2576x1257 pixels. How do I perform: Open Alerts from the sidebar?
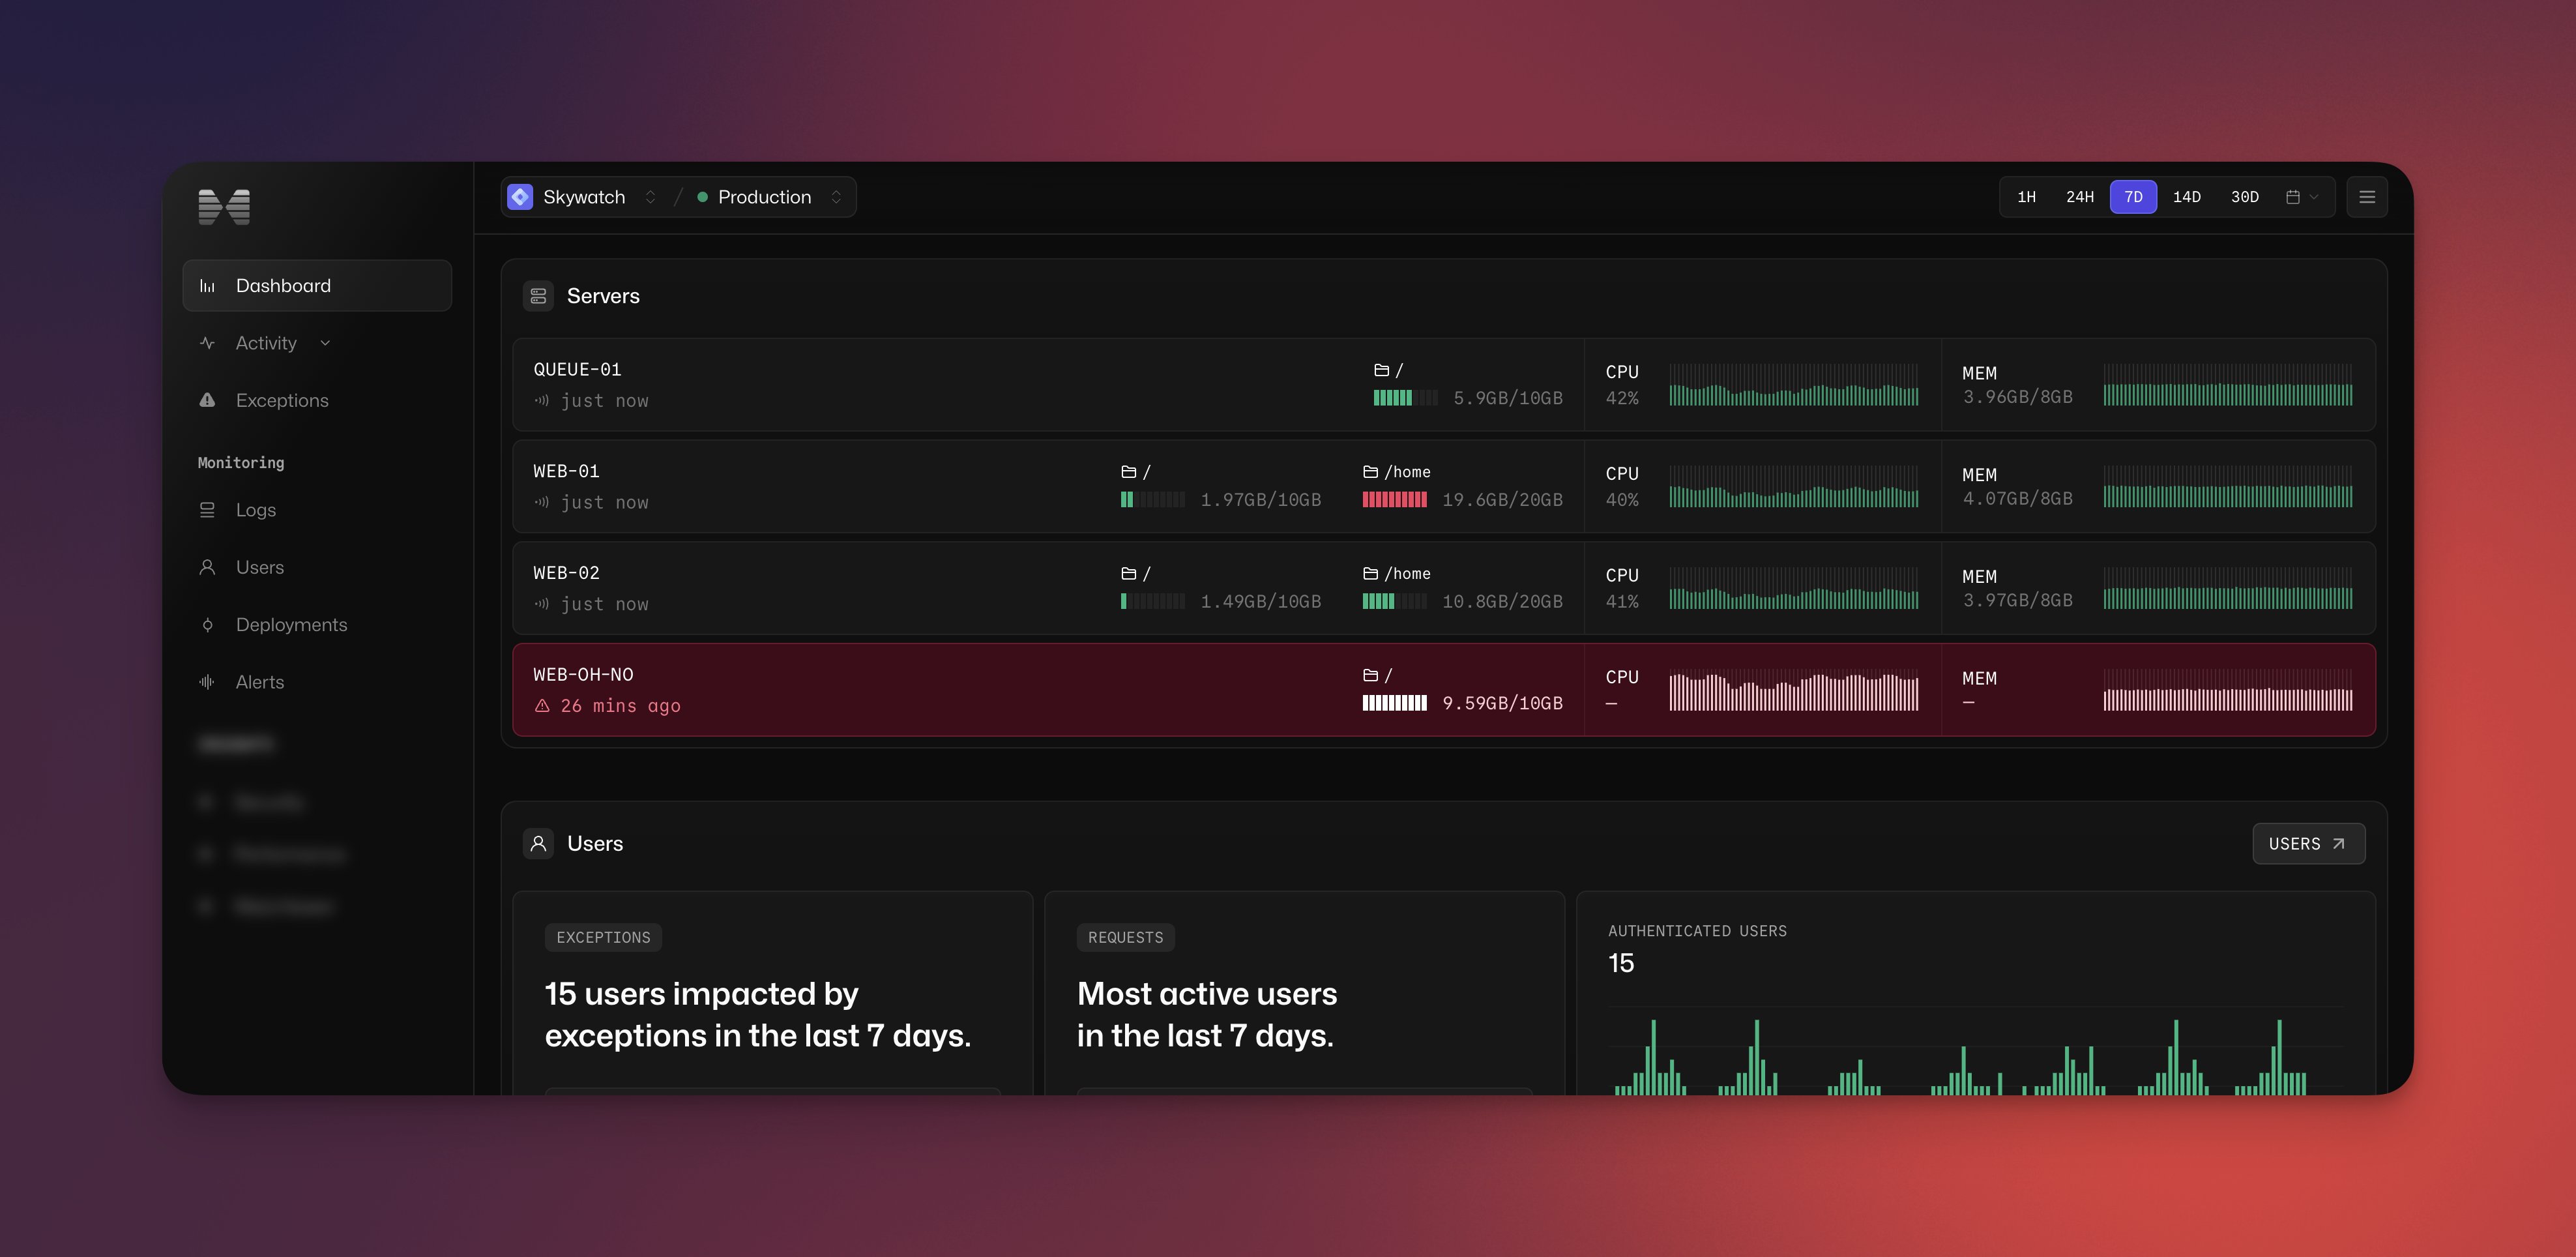[259, 682]
